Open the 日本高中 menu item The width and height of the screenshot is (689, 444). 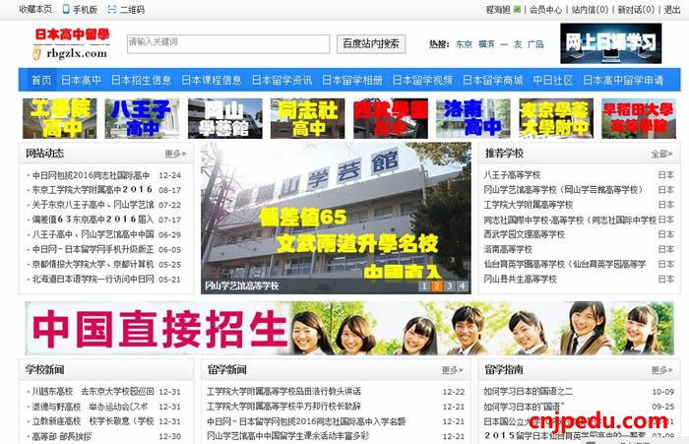81,80
